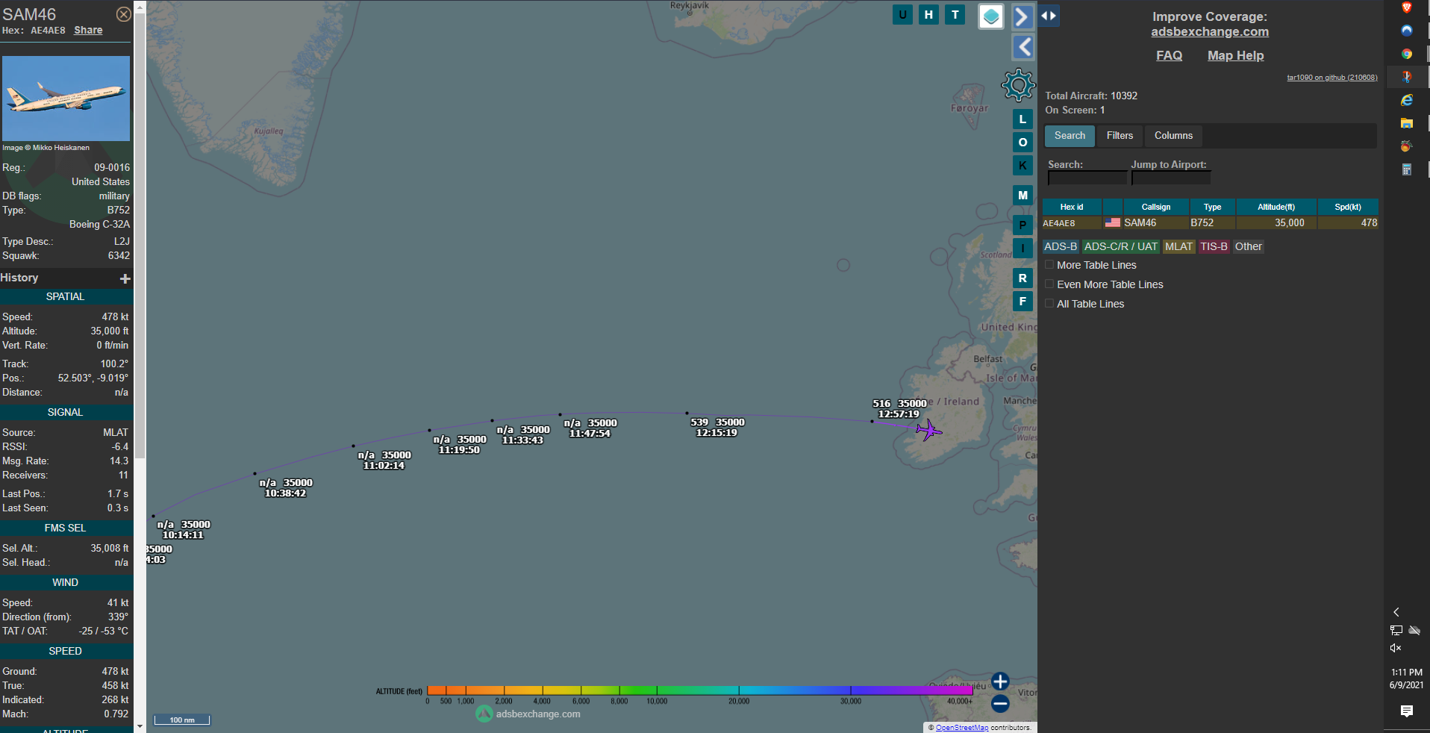Viewport: 1430px width, 733px height.
Task: Close the SAM46 aircraft info panel
Action: (x=124, y=14)
